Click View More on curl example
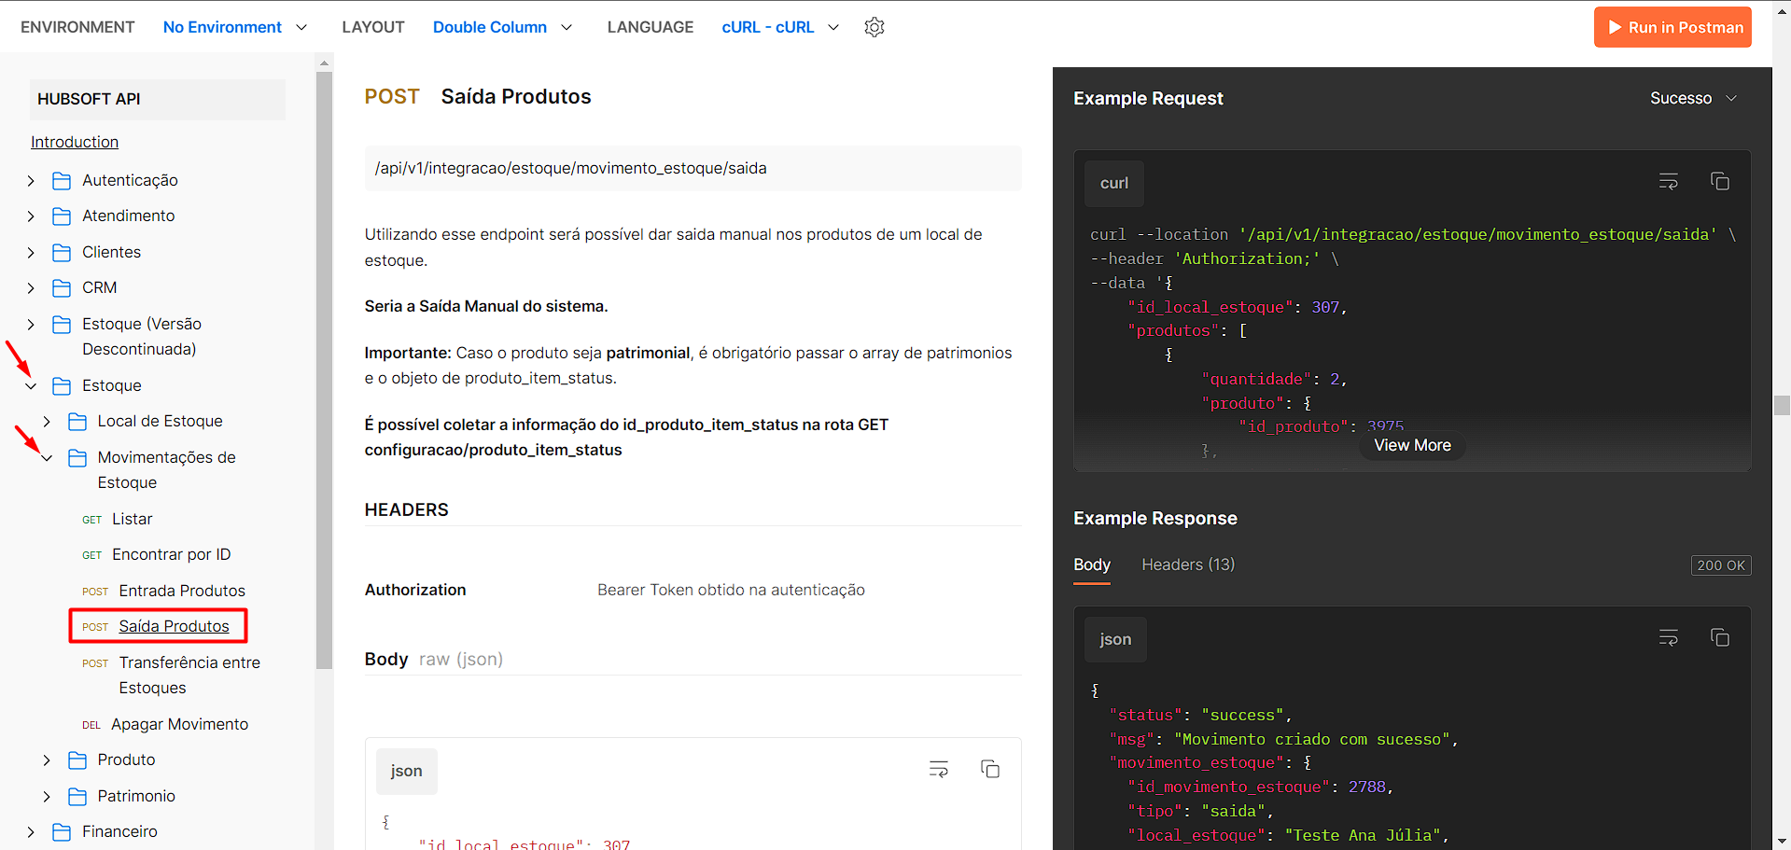This screenshot has width=1791, height=850. click(x=1412, y=445)
